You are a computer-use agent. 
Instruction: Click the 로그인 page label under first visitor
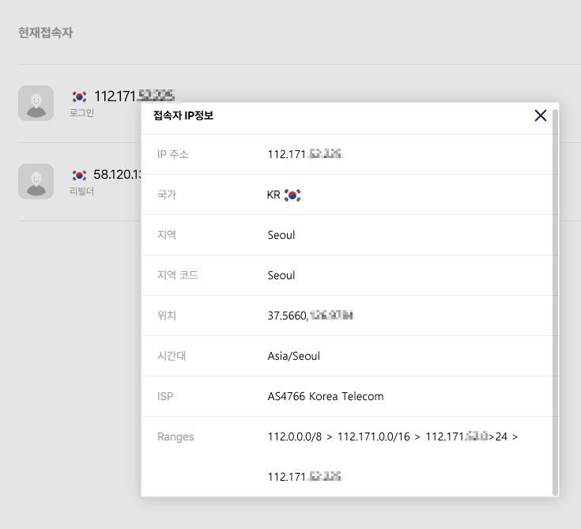pos(81,113)
